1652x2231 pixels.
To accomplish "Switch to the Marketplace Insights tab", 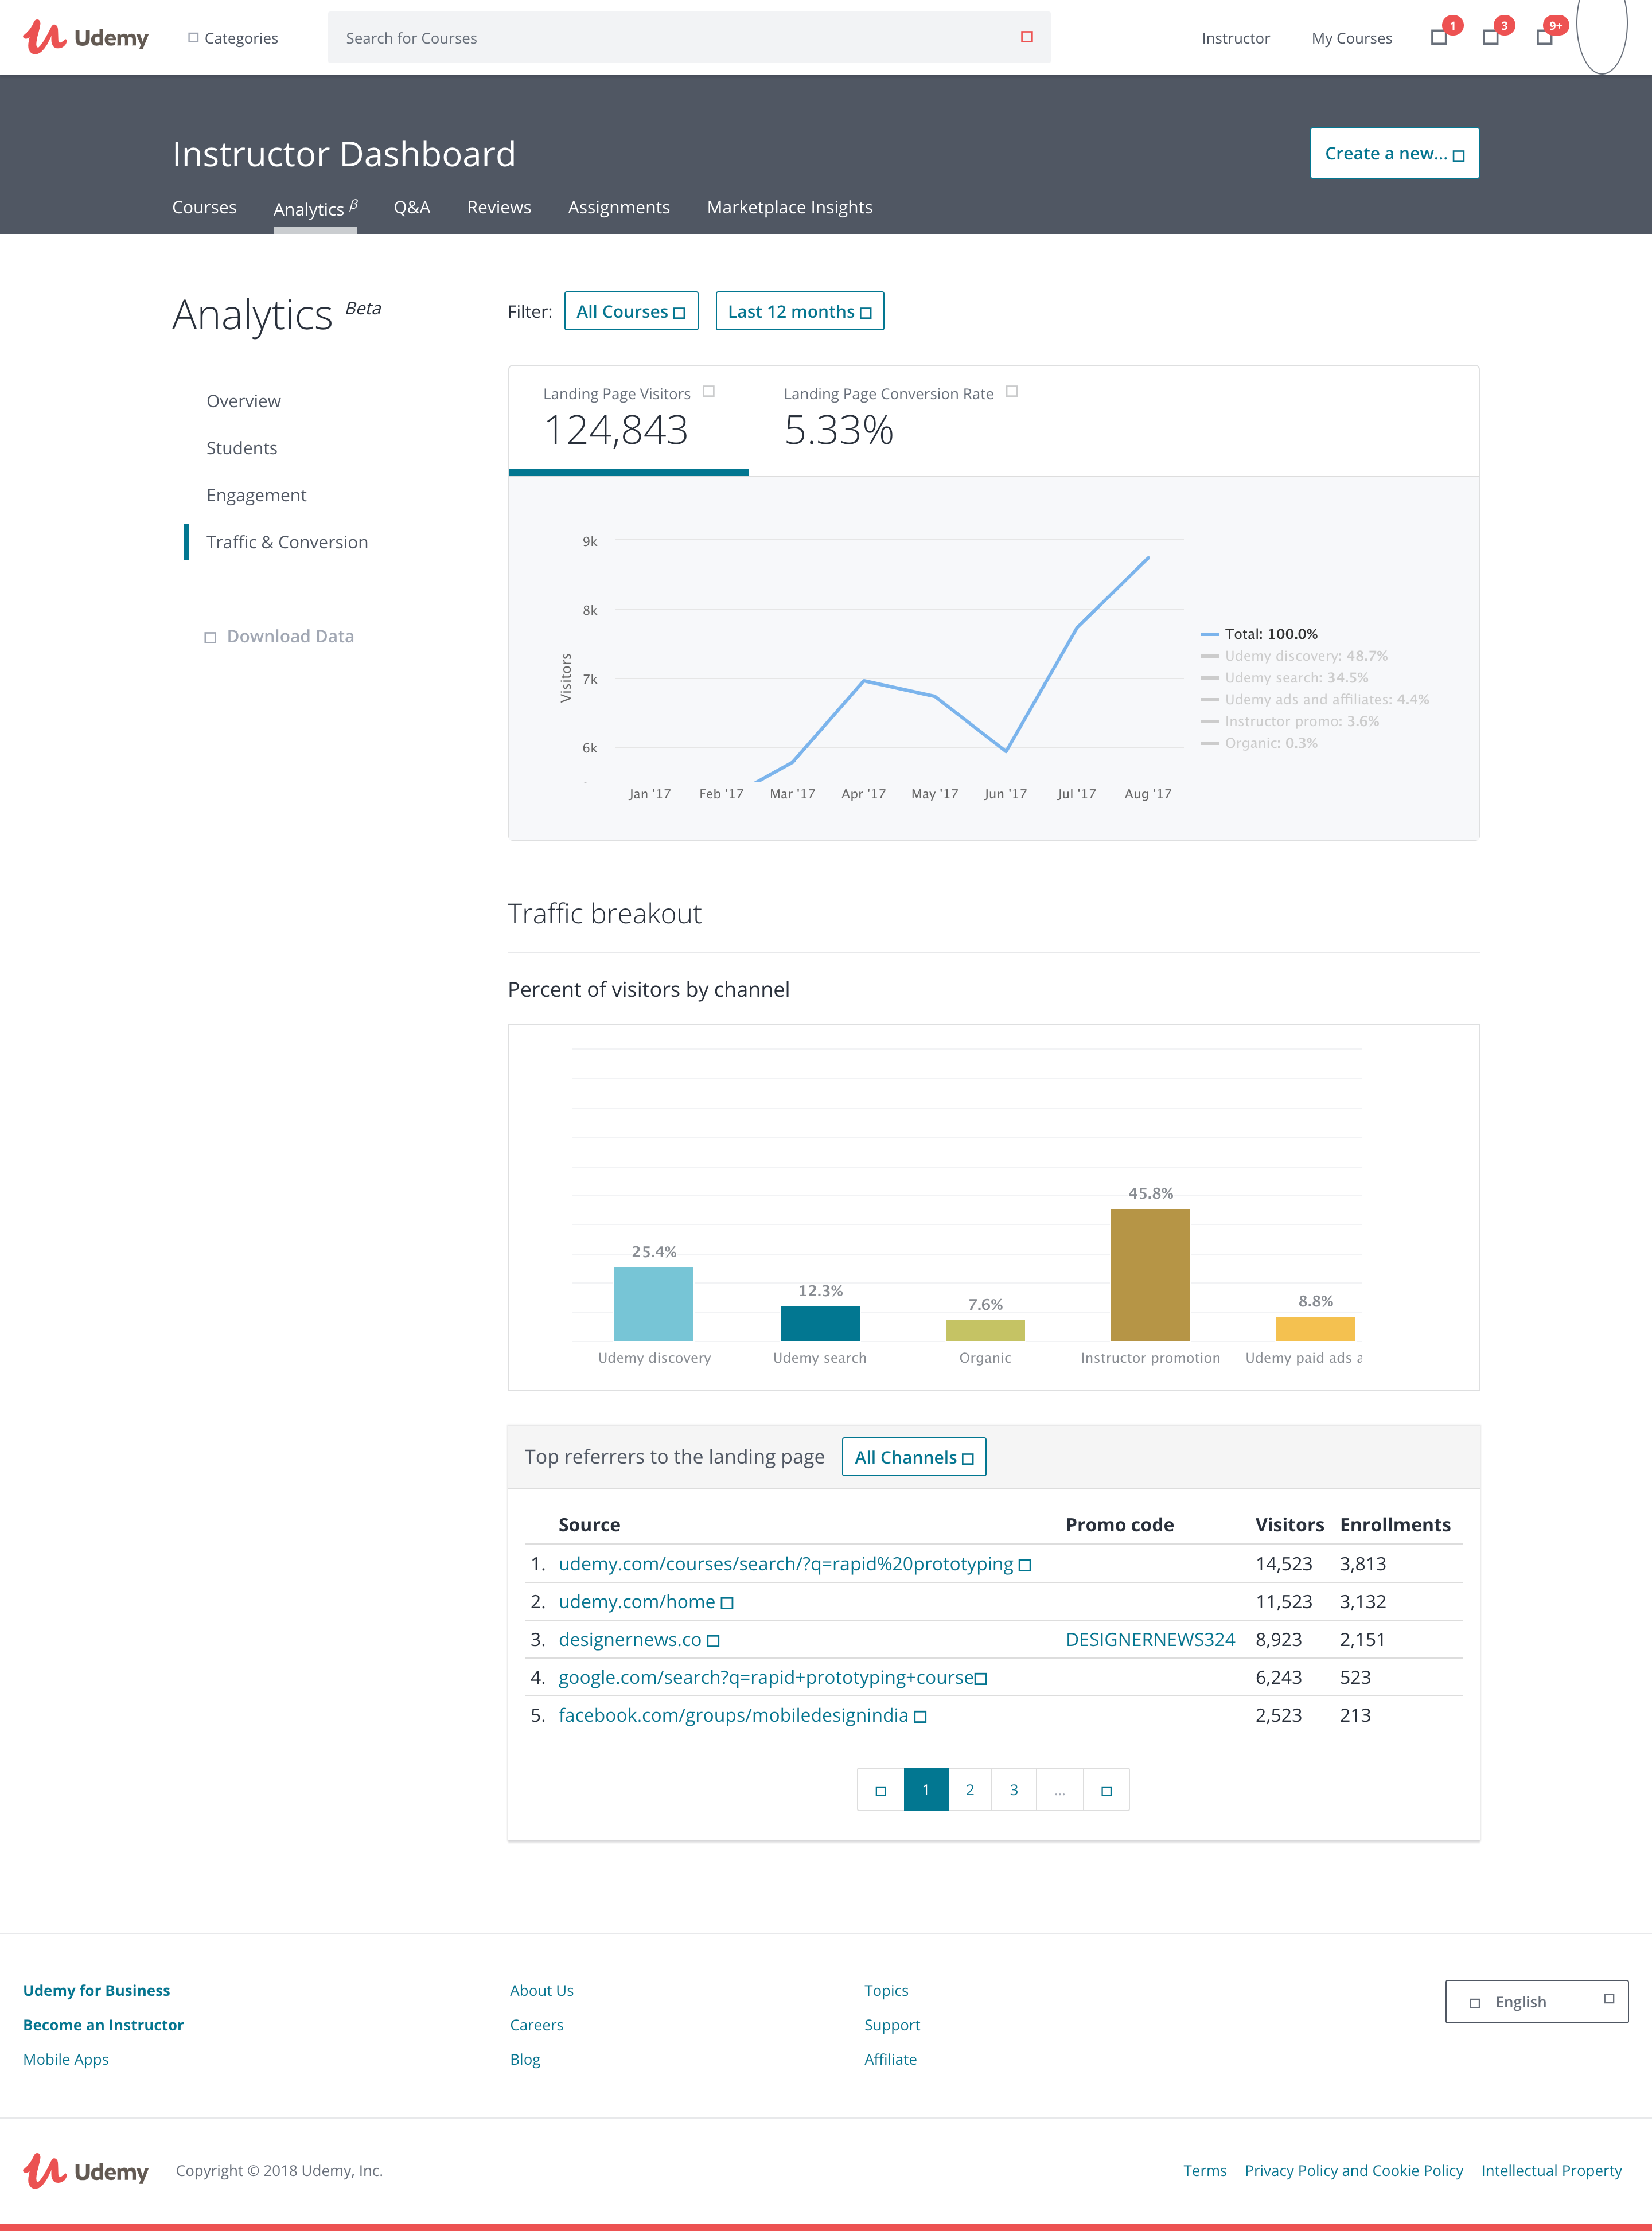I will tap(790, 207).
